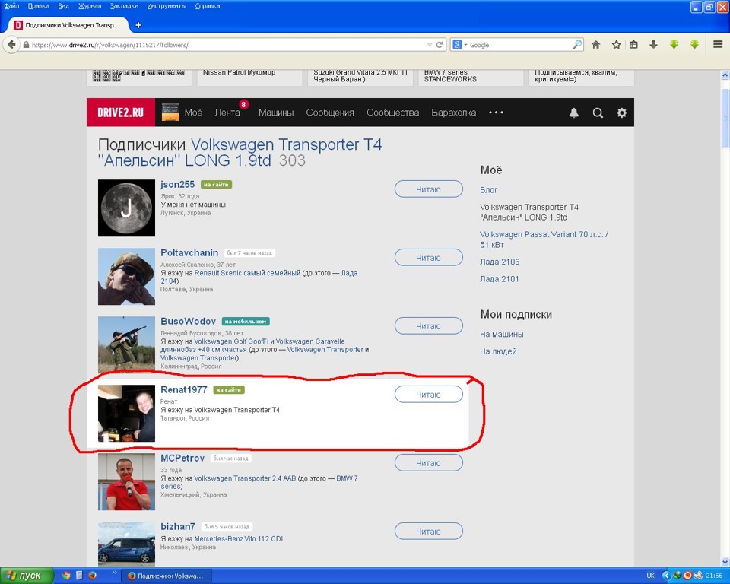Open the Закладки menu

(x=124, y=6)
